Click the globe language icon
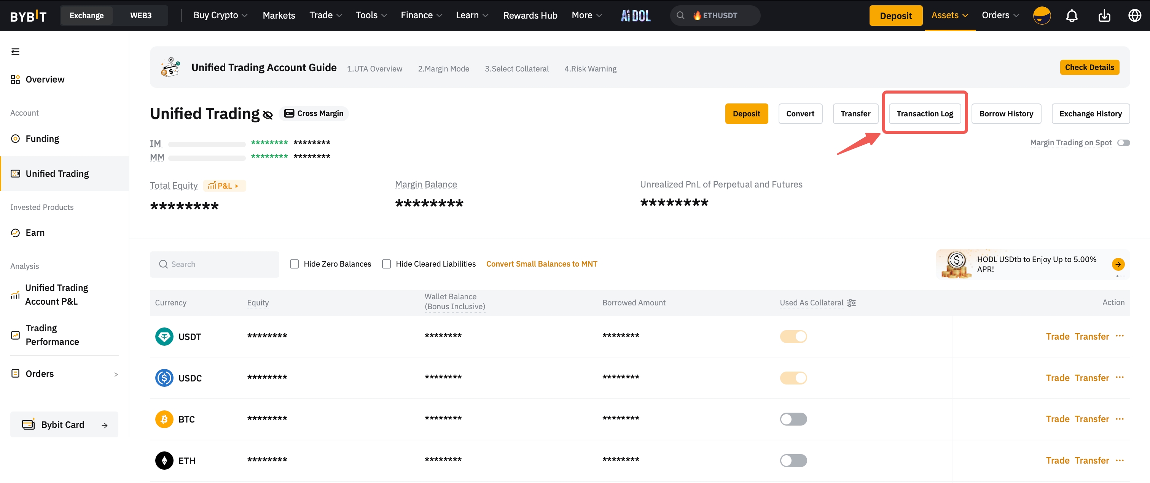1150x483 pixels. coord(1134,16)
